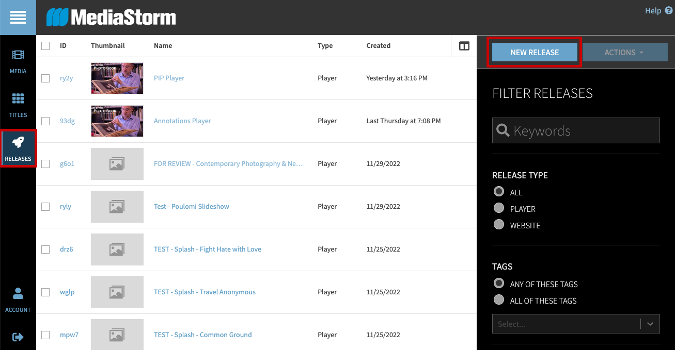Open the Actions dropdown

623,53
